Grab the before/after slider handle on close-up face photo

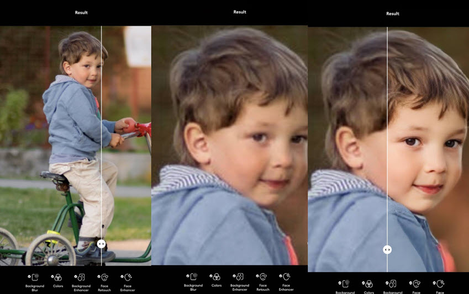click(x=387, y=249)
